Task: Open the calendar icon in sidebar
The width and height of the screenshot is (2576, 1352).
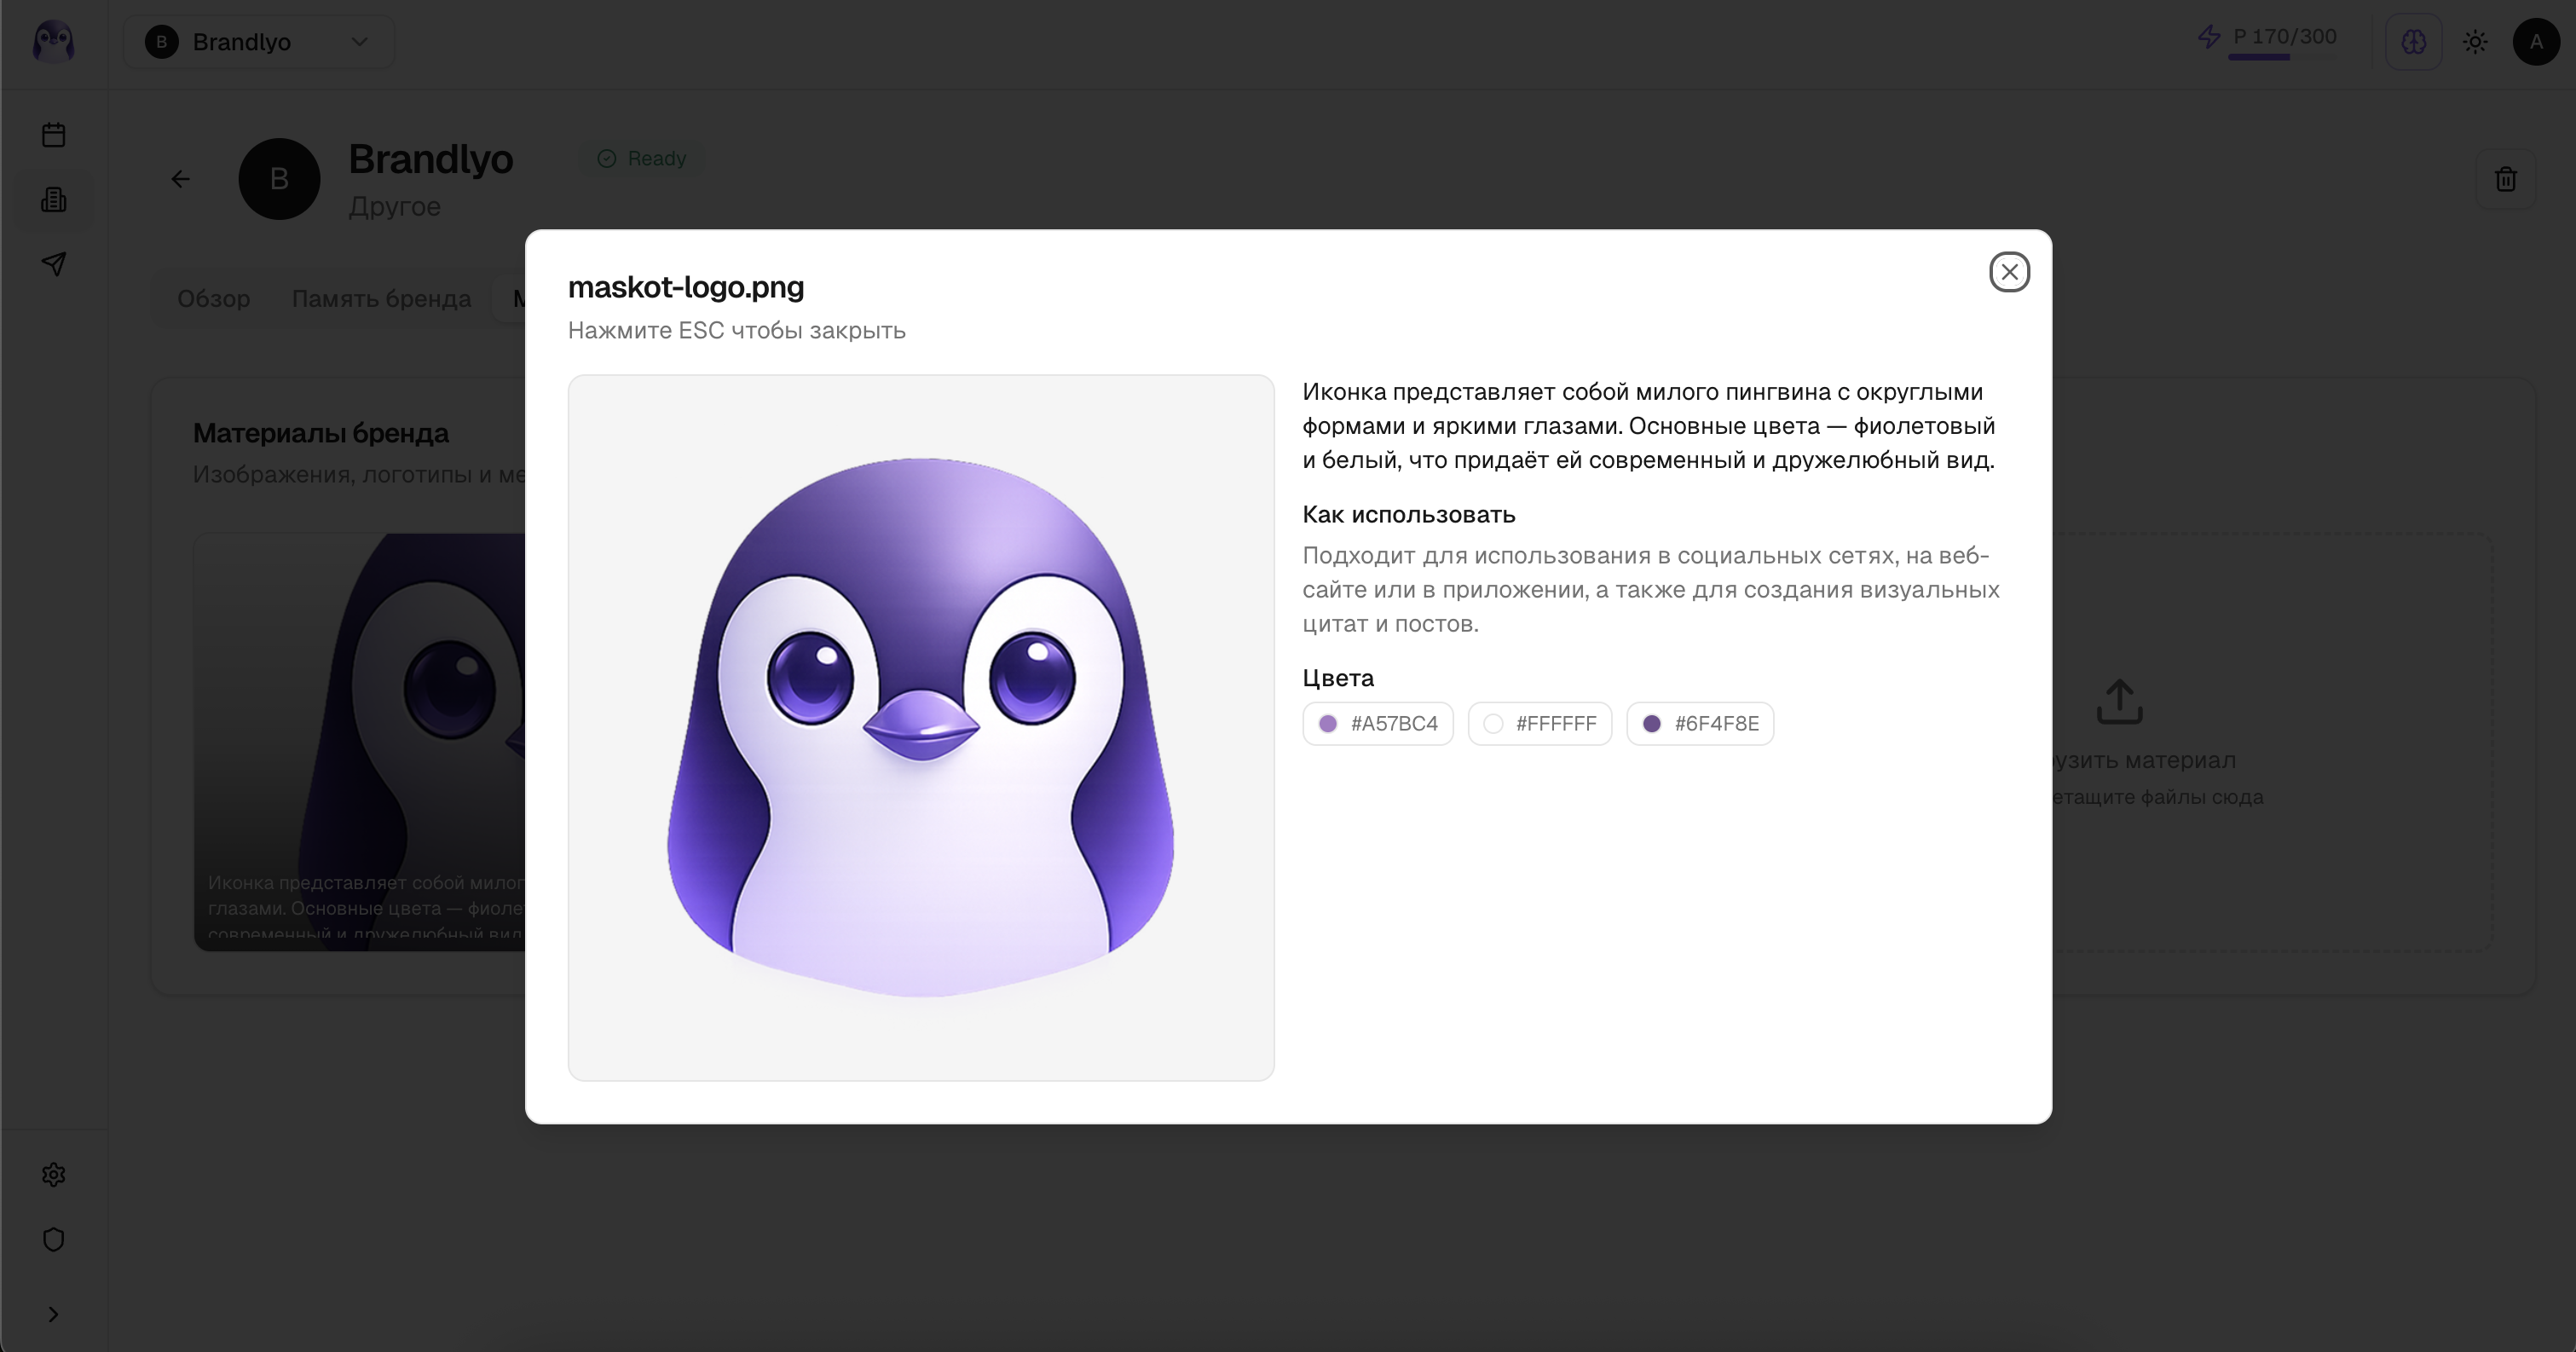Action: 54,135
